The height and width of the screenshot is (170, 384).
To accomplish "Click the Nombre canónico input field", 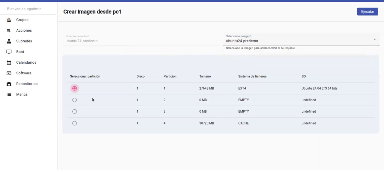I will (x=140, y=40).
